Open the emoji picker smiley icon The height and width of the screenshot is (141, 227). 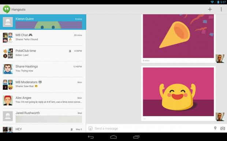coord(90,128)
